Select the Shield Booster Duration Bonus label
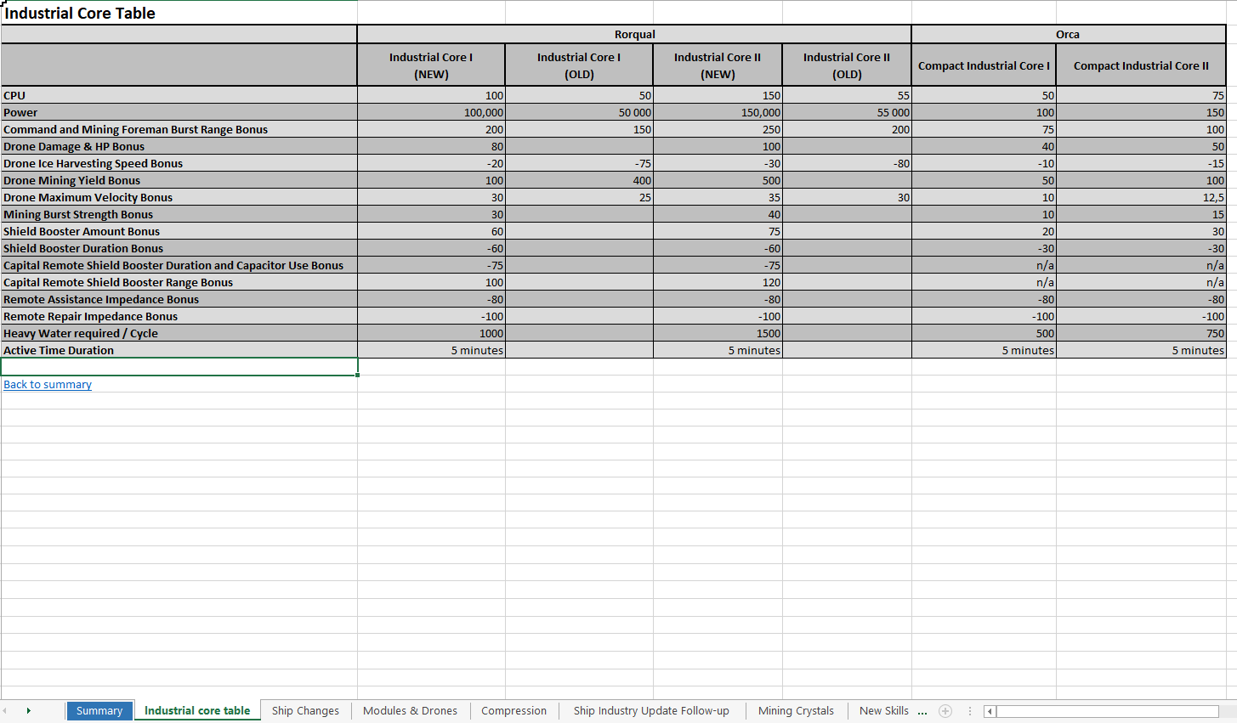Viewport: 1237px width, 723px height. pos(179,248)
